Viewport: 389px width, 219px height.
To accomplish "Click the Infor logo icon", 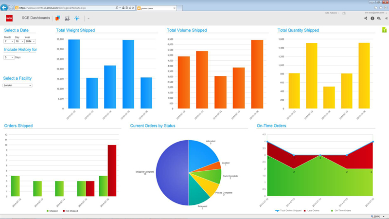I will click(x=9, y=18).
